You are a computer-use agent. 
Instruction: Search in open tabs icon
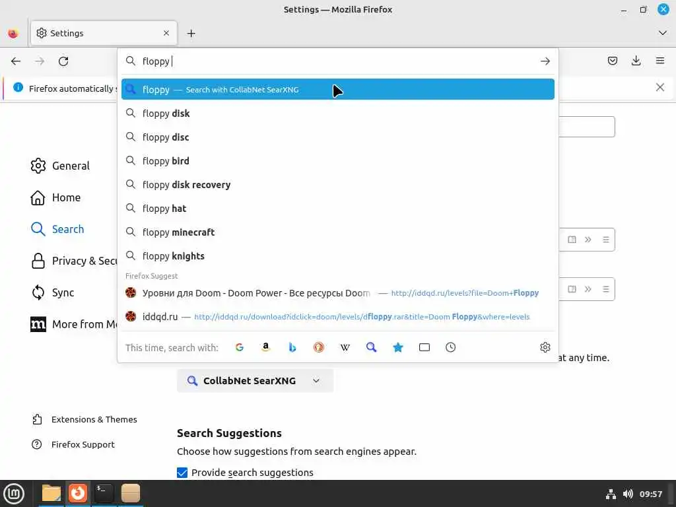point(424,347)
